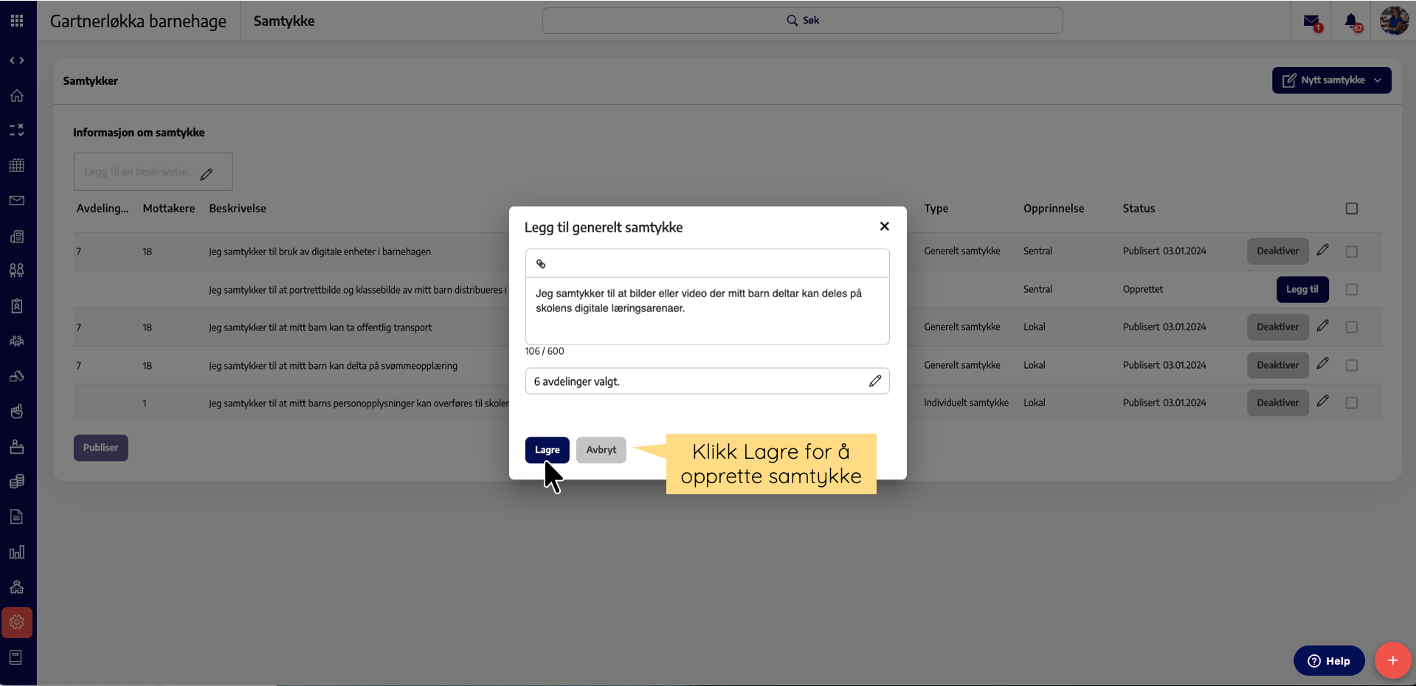Open the calendar icon in sidebar
This screenshot has height=686, width=1416.
pyautogui.click(x=17, y=165)
